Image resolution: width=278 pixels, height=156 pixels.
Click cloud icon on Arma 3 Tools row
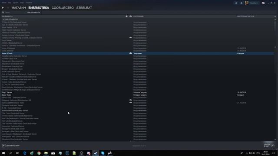[x=130, y=53]
